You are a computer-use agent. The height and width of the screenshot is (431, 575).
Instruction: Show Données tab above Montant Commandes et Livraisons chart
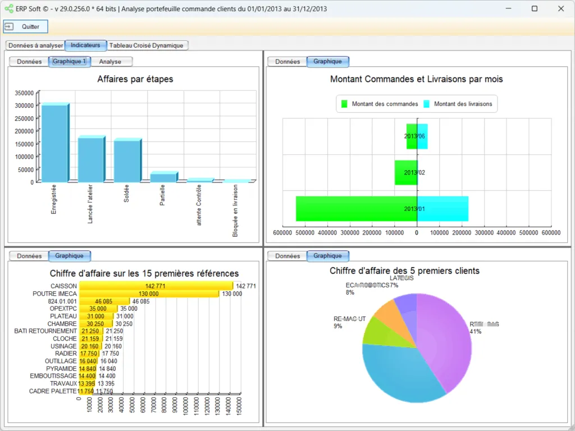point(287,62)
